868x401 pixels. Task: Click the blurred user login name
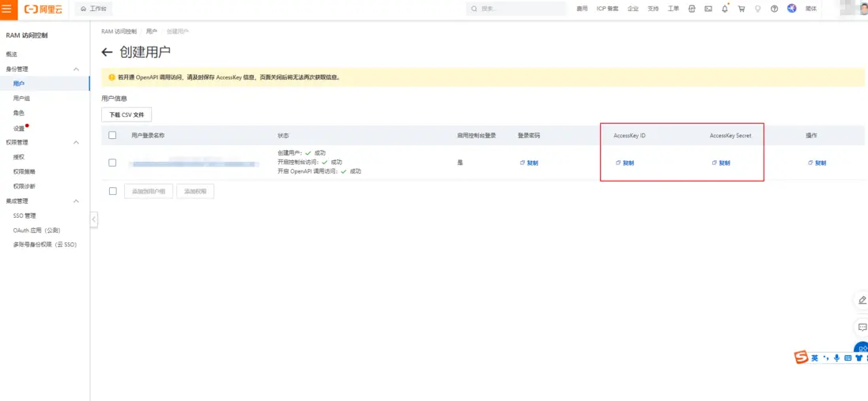[194, 163]
